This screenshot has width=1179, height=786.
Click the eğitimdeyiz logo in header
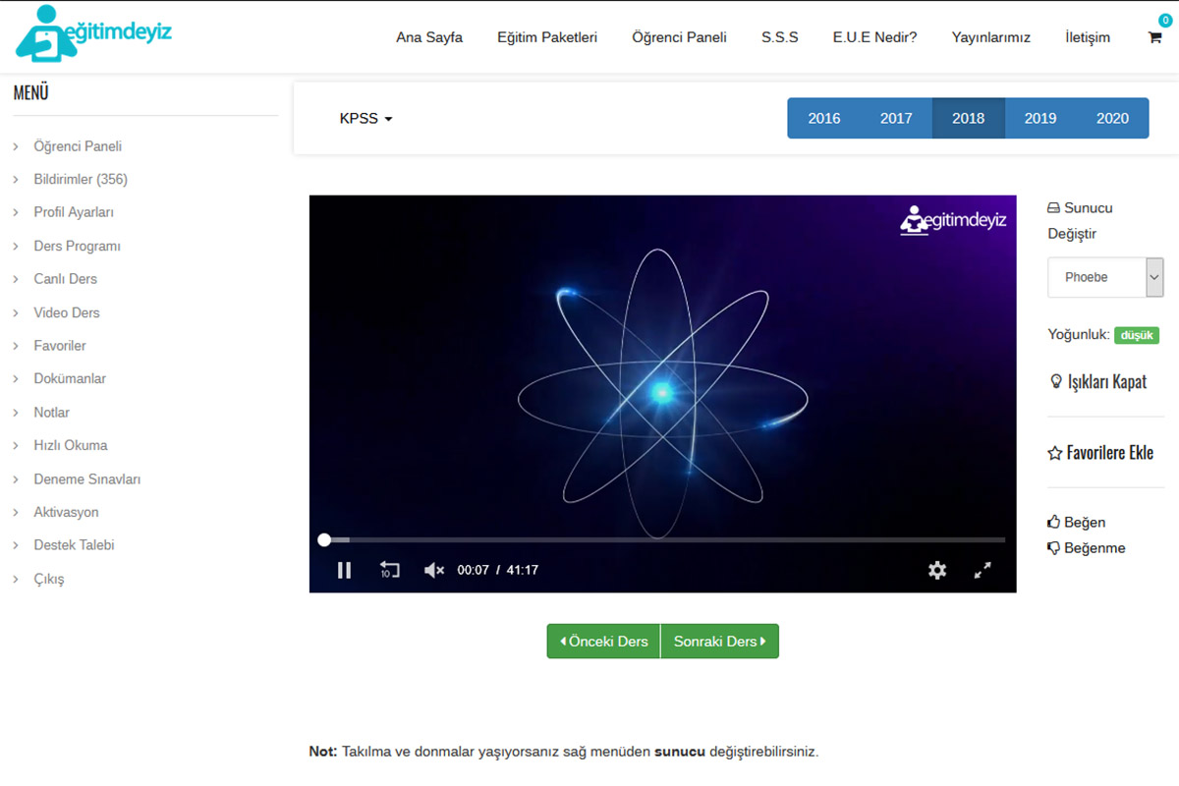tap(94, 34)
